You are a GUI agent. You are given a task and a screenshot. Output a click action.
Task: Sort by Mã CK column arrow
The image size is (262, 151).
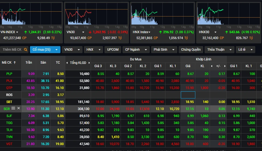point(15,63)
